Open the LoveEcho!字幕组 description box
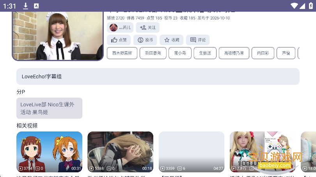316x177 pixels. coord(158,77)
